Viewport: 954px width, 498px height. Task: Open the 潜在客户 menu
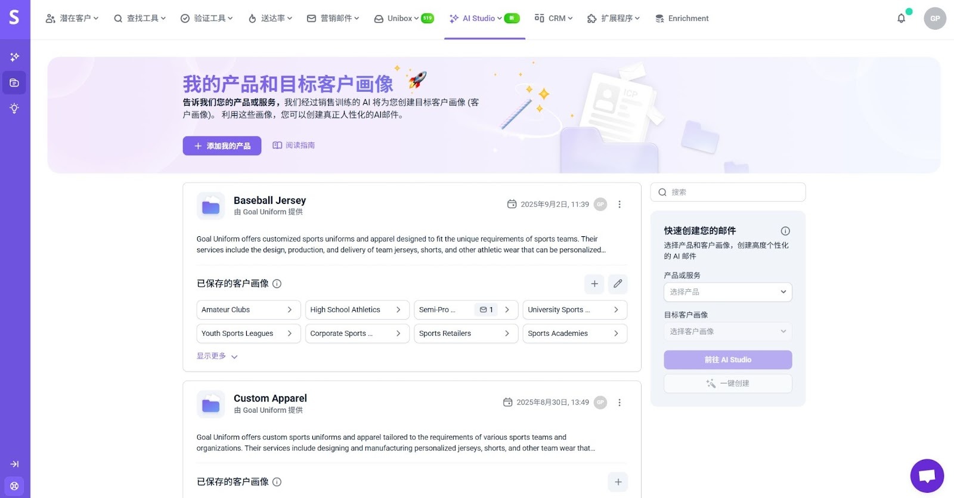72,18
